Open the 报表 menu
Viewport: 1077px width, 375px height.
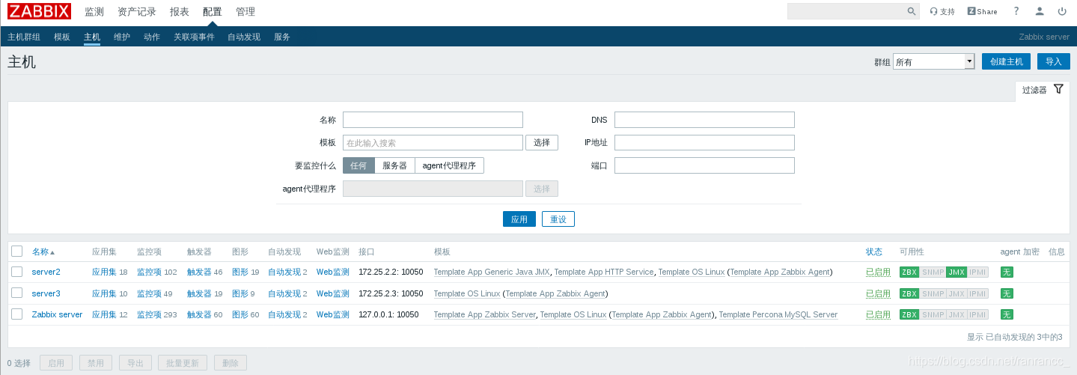[180, 11]
